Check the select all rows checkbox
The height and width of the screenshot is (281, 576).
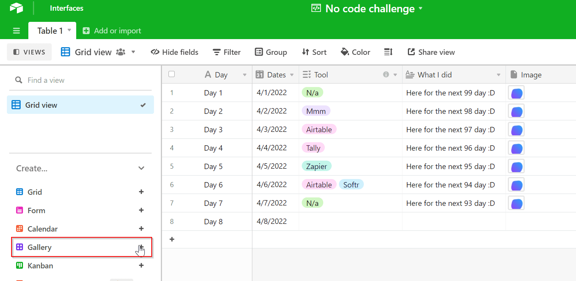click(x=172, y=74)
